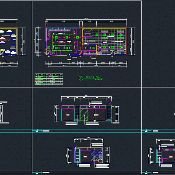Click the red diamond marker on lower-middle elevation
Viewport: 175px width, 175px height.
tap(77, 146)
